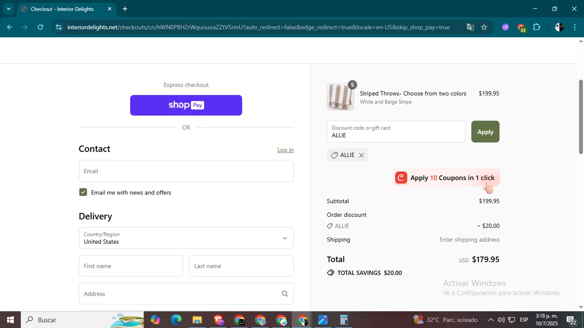Screen dimensions: 584x328
Task: Open the coupon extension with 23 badge
Action: [521, 28]
